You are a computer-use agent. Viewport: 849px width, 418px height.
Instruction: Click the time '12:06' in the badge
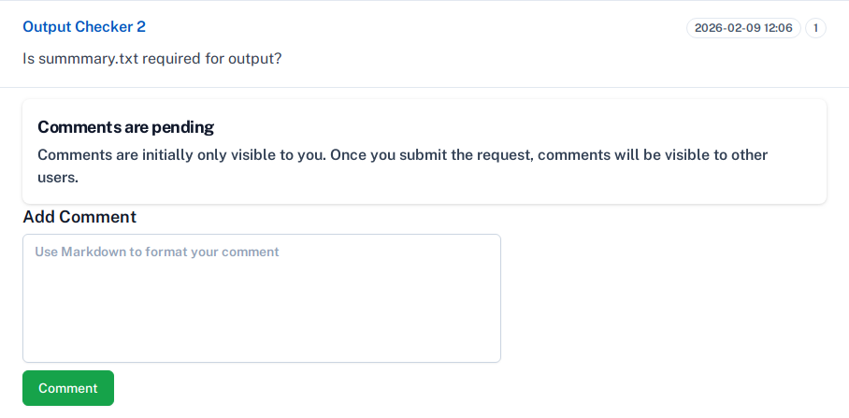click(778, 28)
